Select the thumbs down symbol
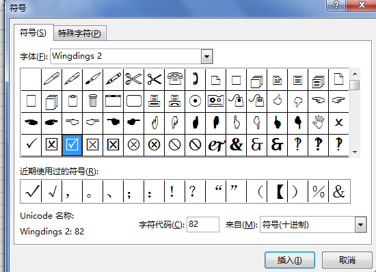The height and width of the screenshot is (272, 376). coord(298,100)
